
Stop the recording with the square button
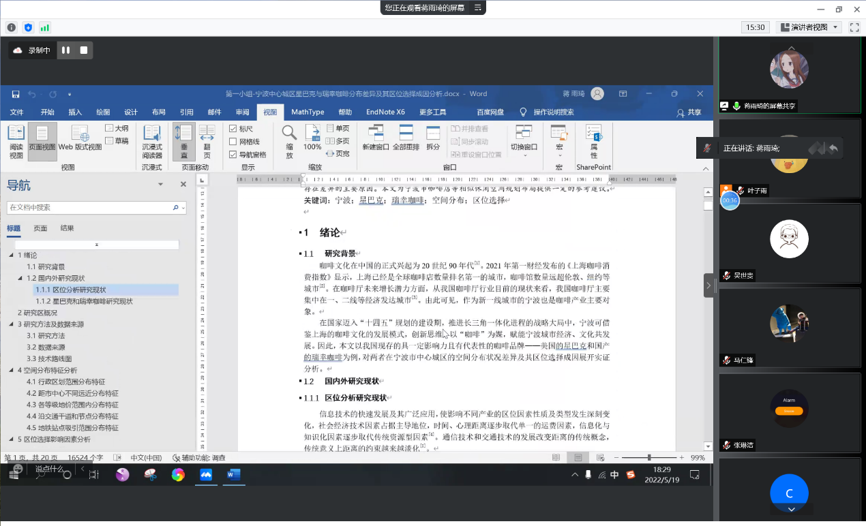(84, 50)
